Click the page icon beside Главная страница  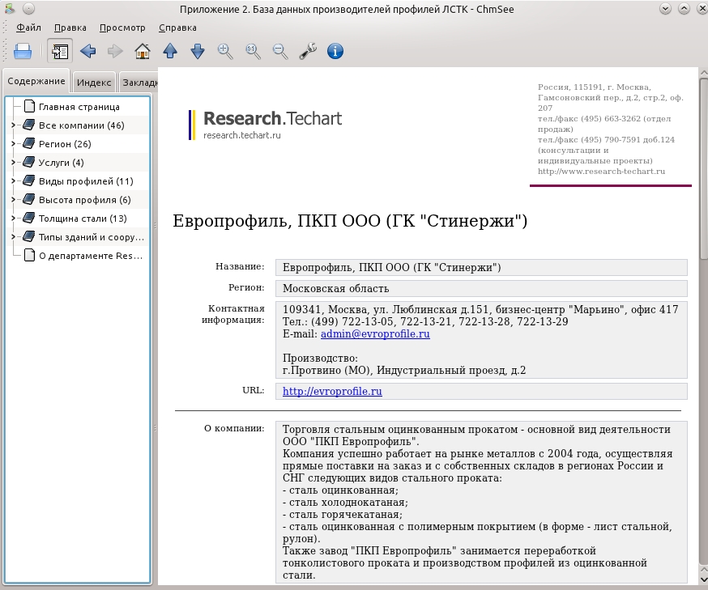29,107
